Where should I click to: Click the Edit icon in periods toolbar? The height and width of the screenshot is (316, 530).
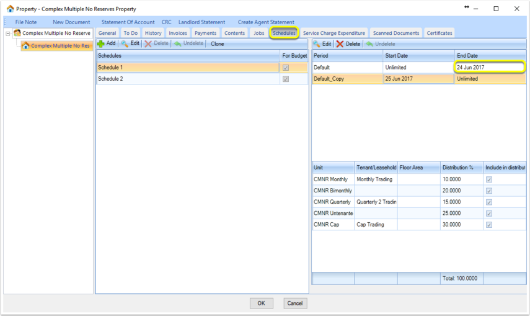[317, 44]
